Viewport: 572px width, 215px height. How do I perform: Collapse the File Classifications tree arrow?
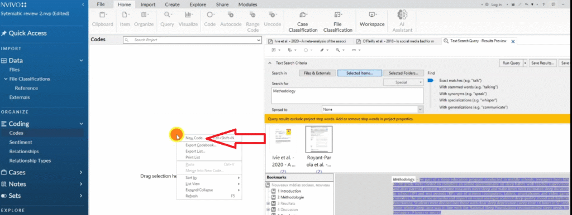[x=6, y=79]
